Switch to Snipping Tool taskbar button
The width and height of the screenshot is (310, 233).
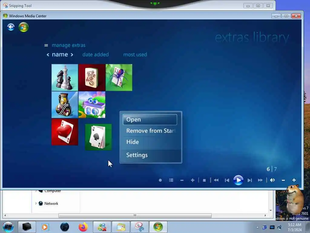click(x=140, y=227)
